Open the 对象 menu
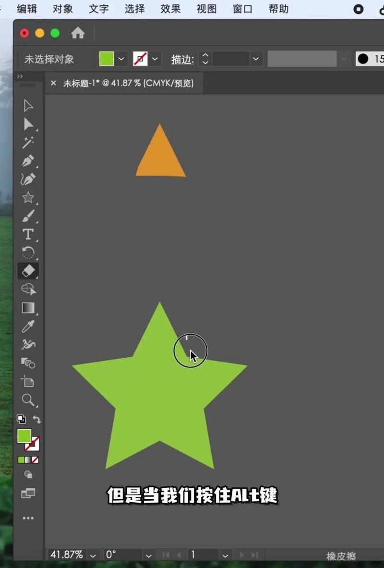The height and width of the screenshot is (568, 384). [x=62, y=9]
